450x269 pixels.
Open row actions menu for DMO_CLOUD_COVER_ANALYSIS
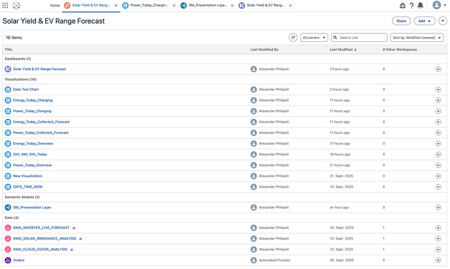438,250
